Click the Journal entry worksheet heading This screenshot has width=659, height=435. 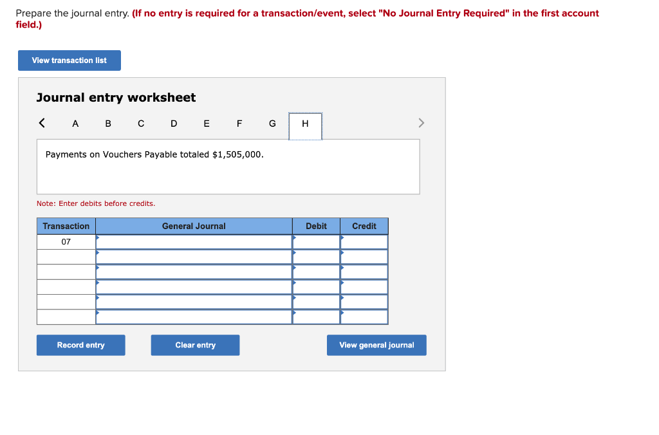pos(116,98)
